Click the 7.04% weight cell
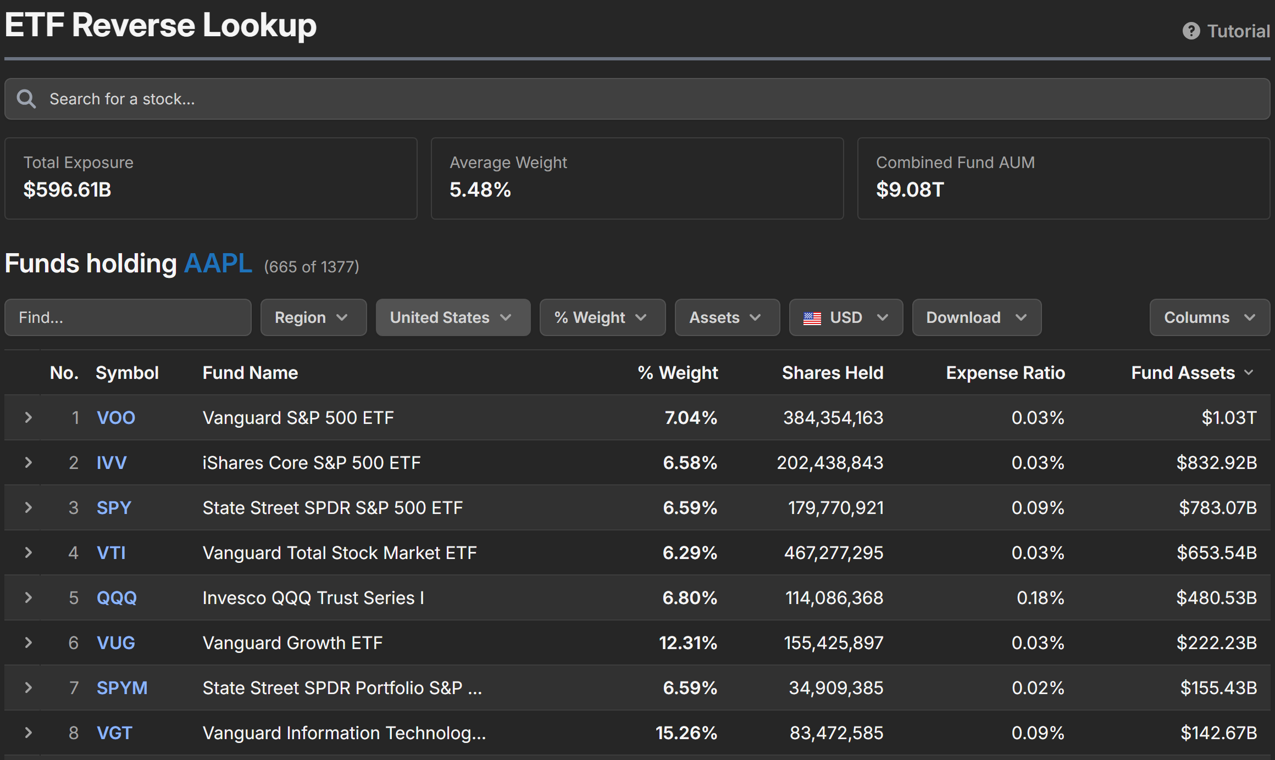1275x760 pixels. point(691,418)
